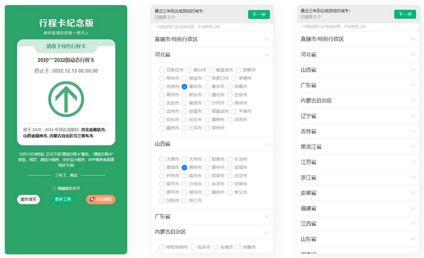The image size is (424, 258).
Task: Uncheck the 廊坊市 checkbox
Action: coord(185,87)
